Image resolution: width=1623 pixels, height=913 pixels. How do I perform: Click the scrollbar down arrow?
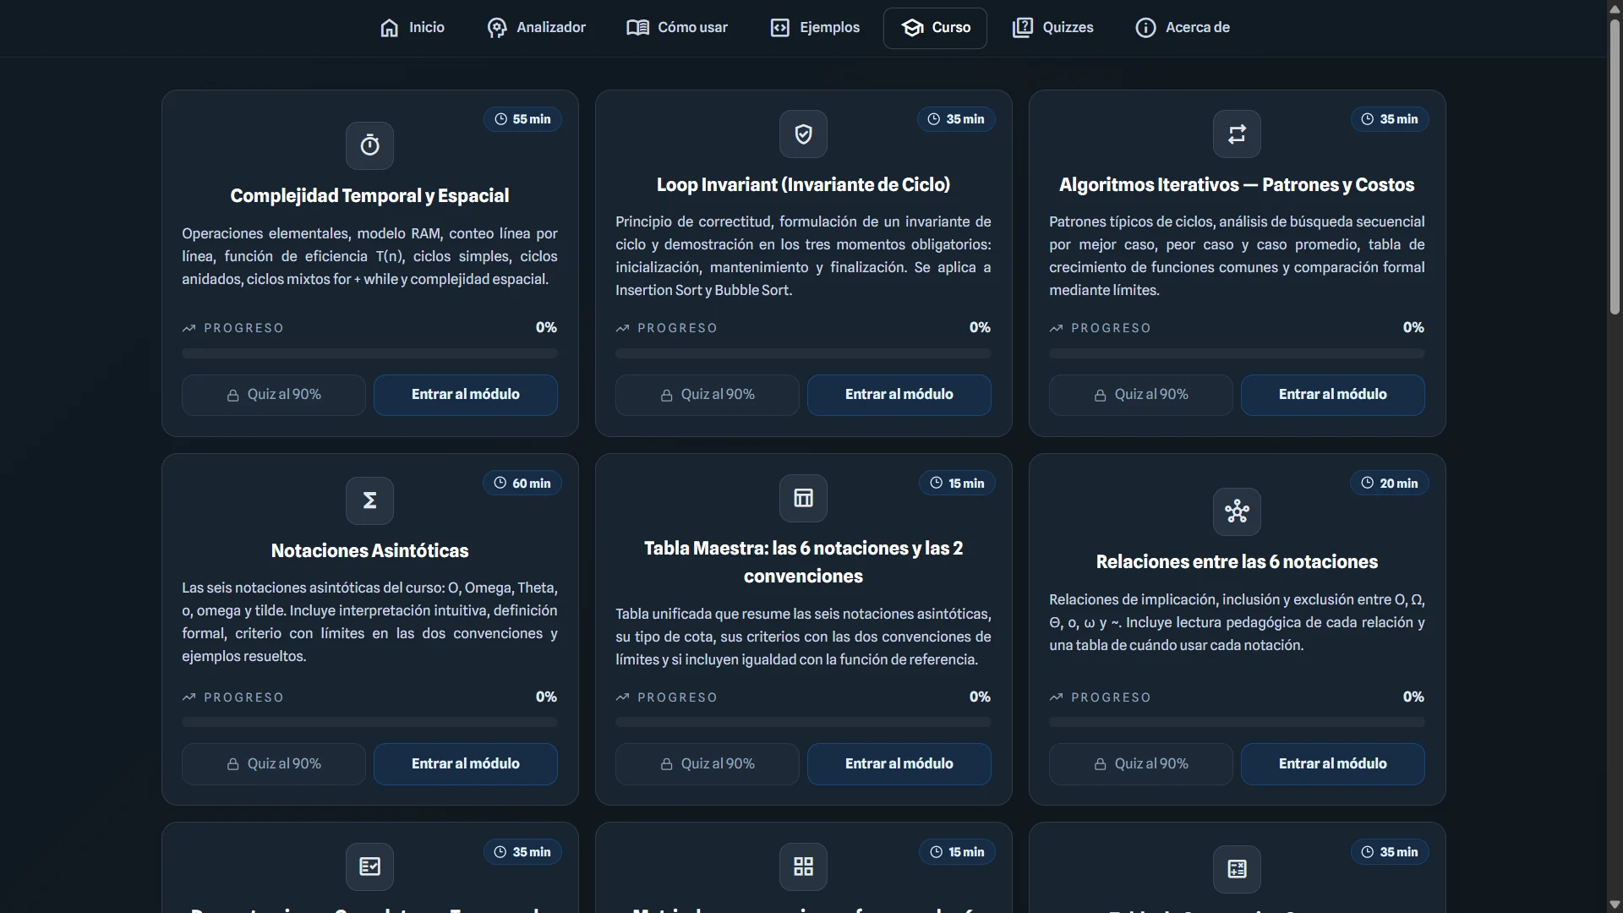click(x=1615, y=905)
